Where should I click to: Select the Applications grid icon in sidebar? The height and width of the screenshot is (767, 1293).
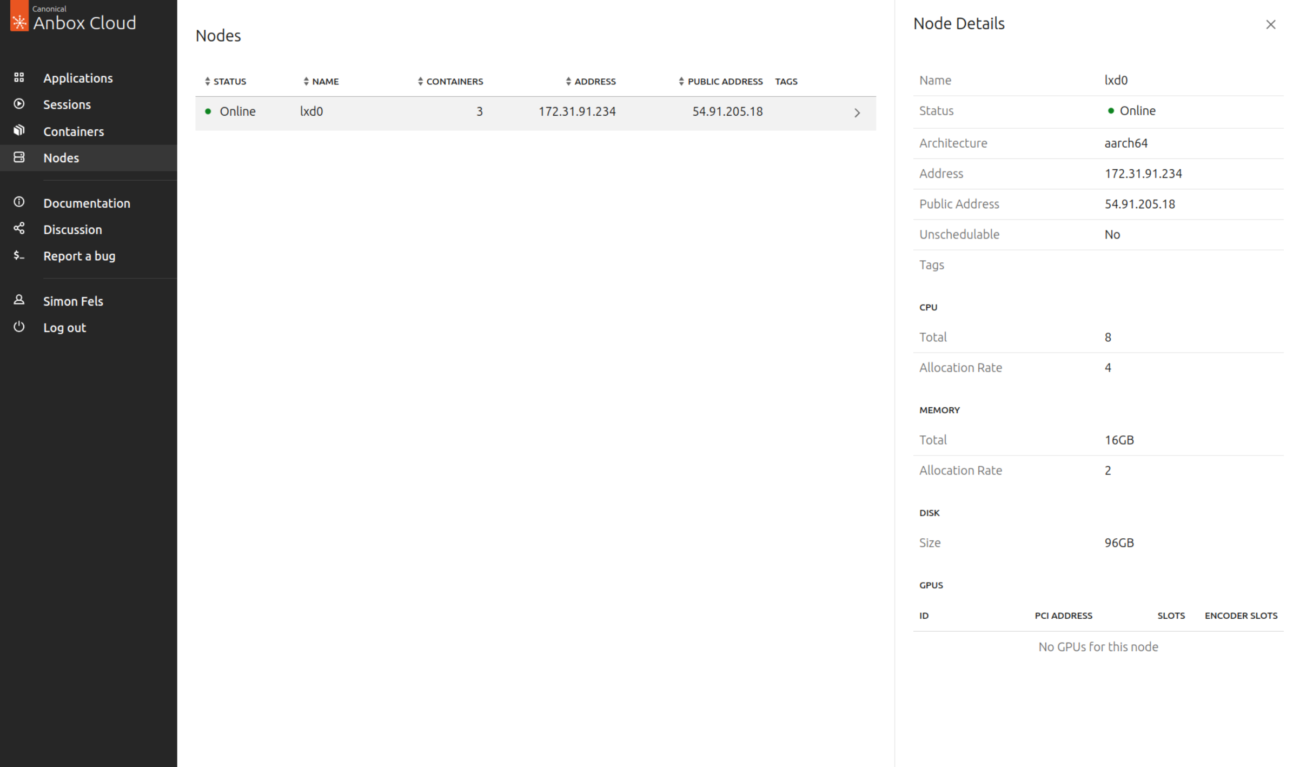[x=19, y=77]
